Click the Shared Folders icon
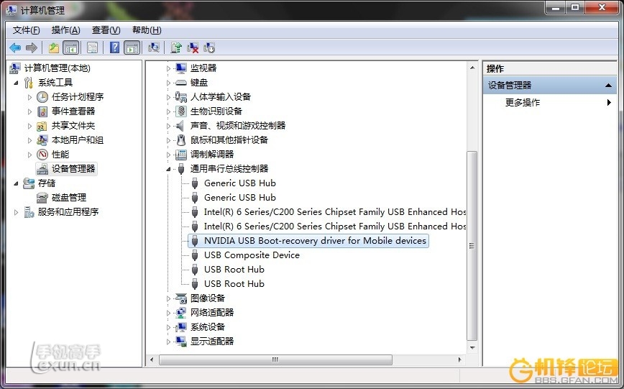 point(42,126)
